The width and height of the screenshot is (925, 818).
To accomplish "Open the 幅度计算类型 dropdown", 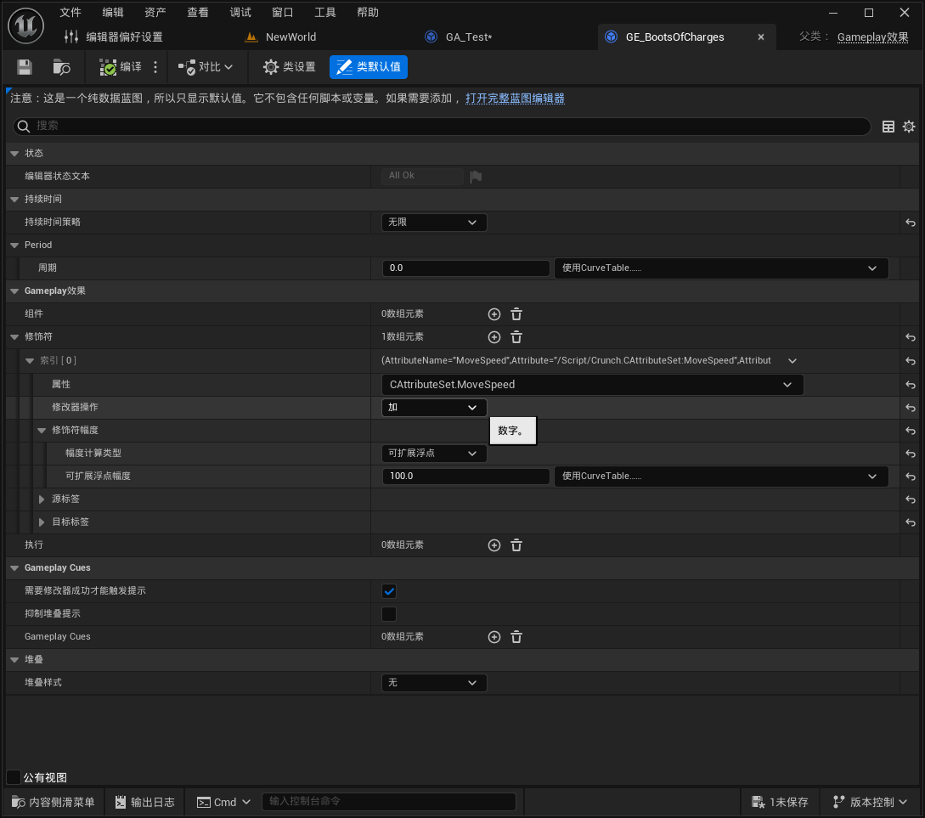I will click(433, 454).
